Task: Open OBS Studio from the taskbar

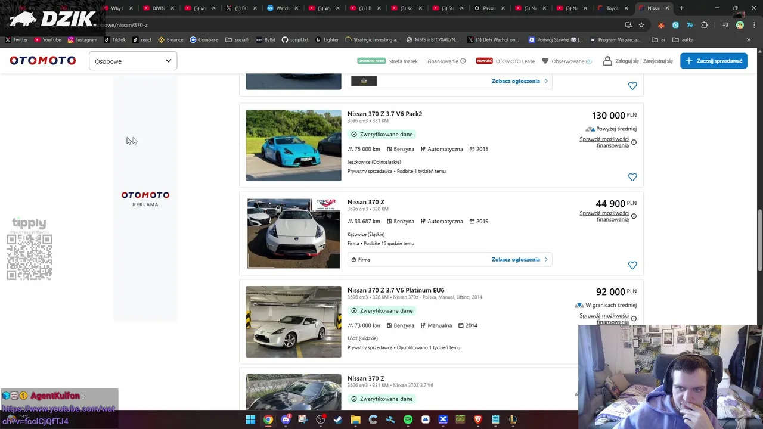Action: 321,419
